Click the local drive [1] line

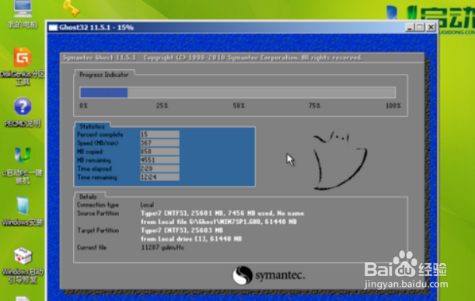point(191,239)
